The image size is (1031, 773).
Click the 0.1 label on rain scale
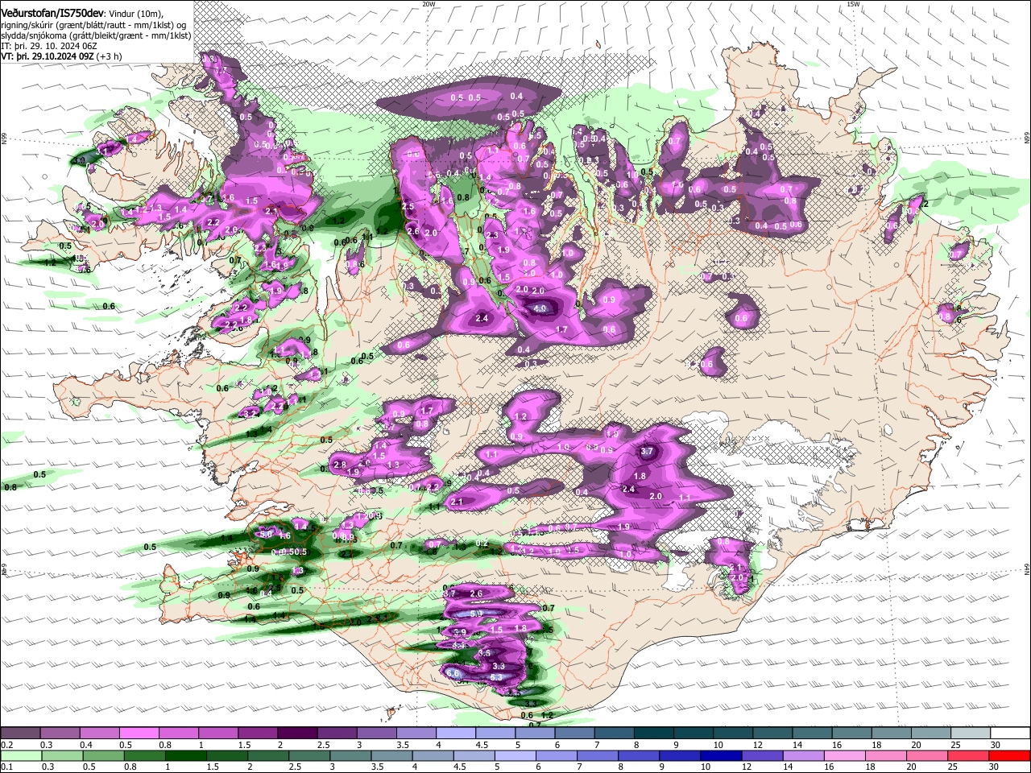7,767
